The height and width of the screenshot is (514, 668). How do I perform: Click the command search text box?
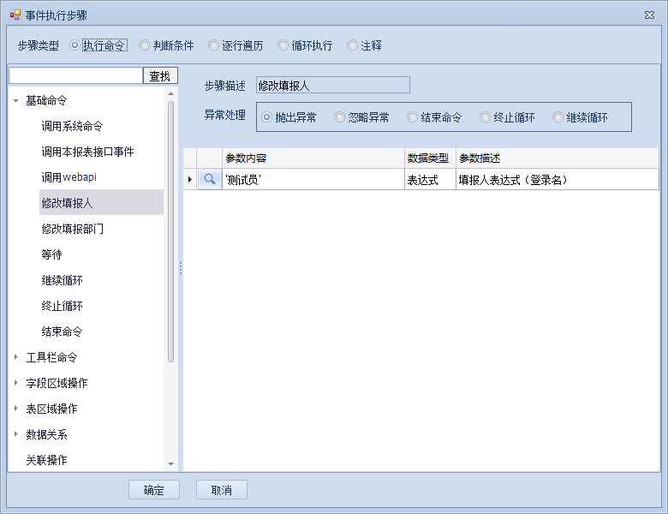(x=75, y=76)
